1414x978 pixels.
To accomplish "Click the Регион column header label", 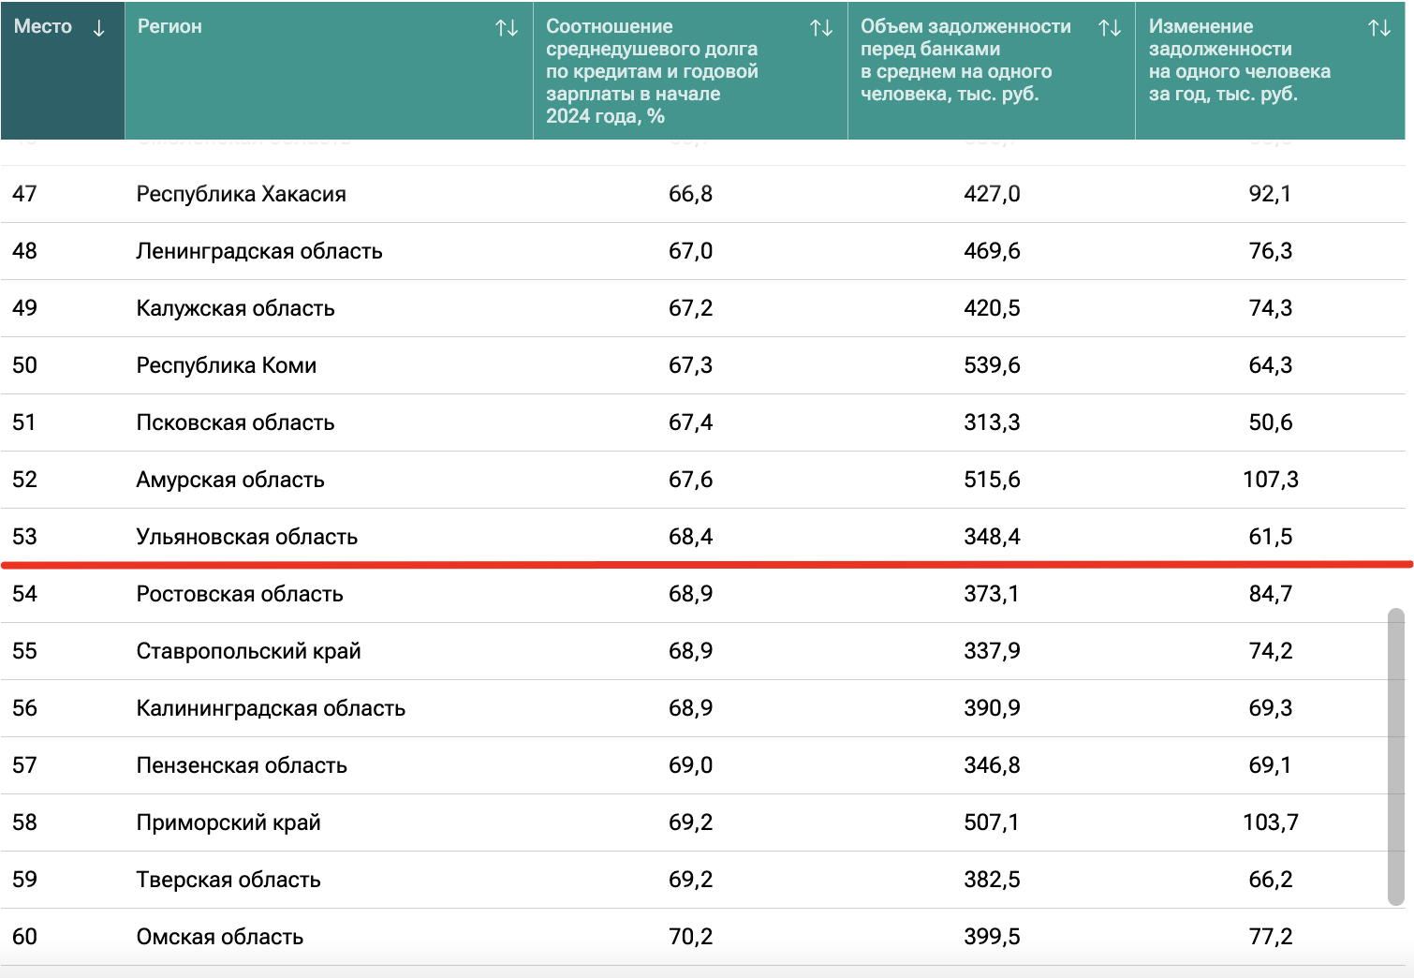I will [169, 27].
